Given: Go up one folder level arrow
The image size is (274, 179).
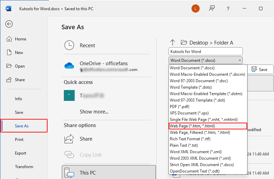Looking at the screenshot, I should [172, 42].
